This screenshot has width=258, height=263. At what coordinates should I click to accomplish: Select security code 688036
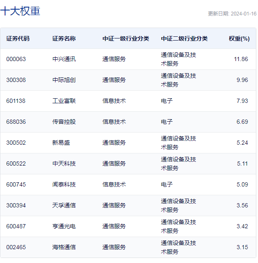[16, 122]
